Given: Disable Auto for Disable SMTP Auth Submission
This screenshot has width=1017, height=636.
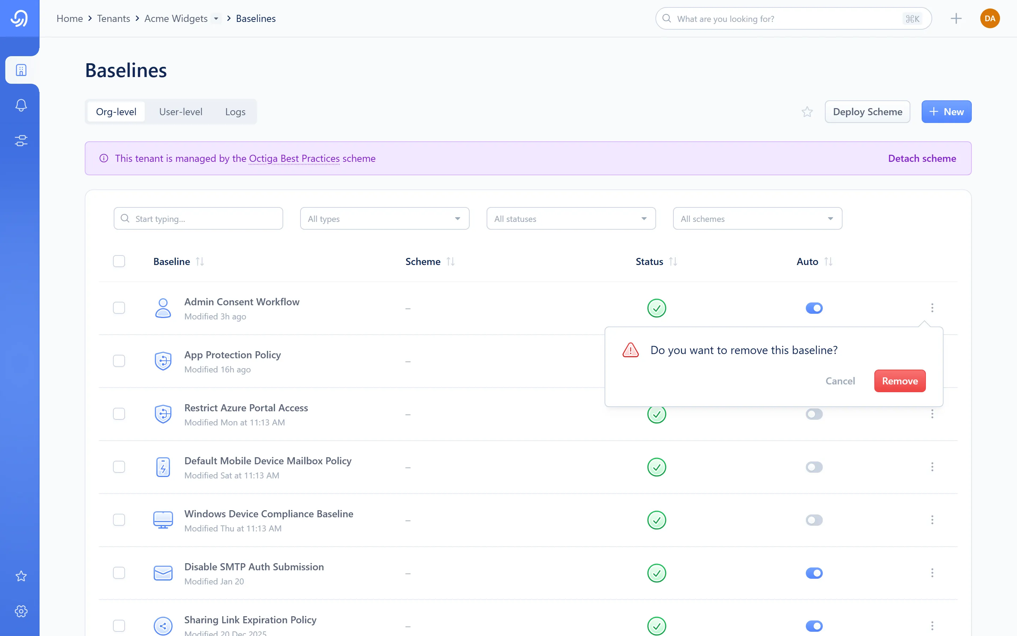Looking at the screenshot, I should click(814, 573).
